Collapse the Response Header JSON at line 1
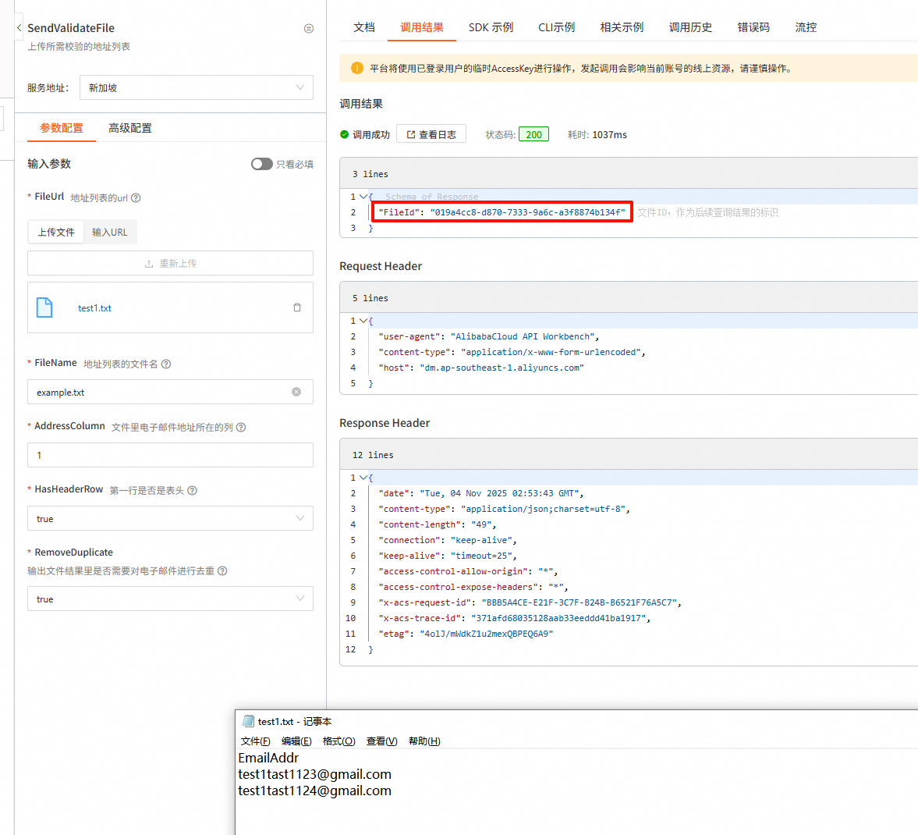 (363, 478)
